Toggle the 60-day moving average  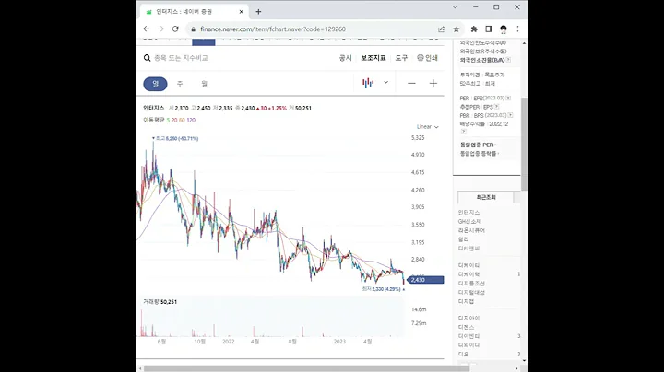182,120
